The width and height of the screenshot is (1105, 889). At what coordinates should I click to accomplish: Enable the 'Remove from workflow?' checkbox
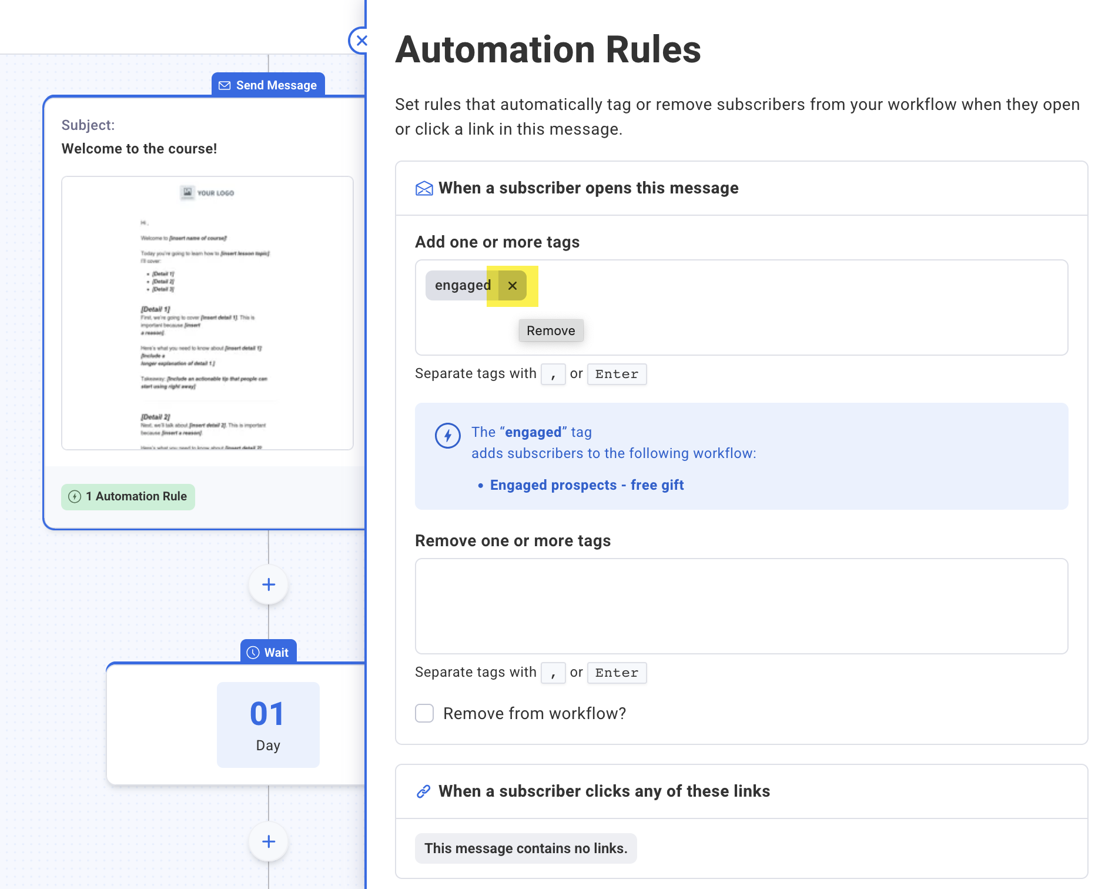pos(424,713)
